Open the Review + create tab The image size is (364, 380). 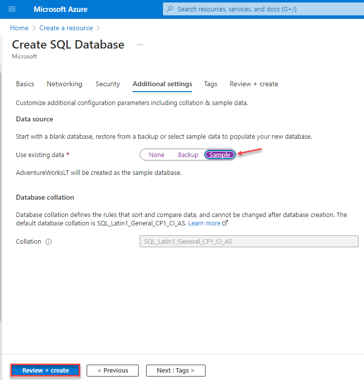[x=254, y=84]
